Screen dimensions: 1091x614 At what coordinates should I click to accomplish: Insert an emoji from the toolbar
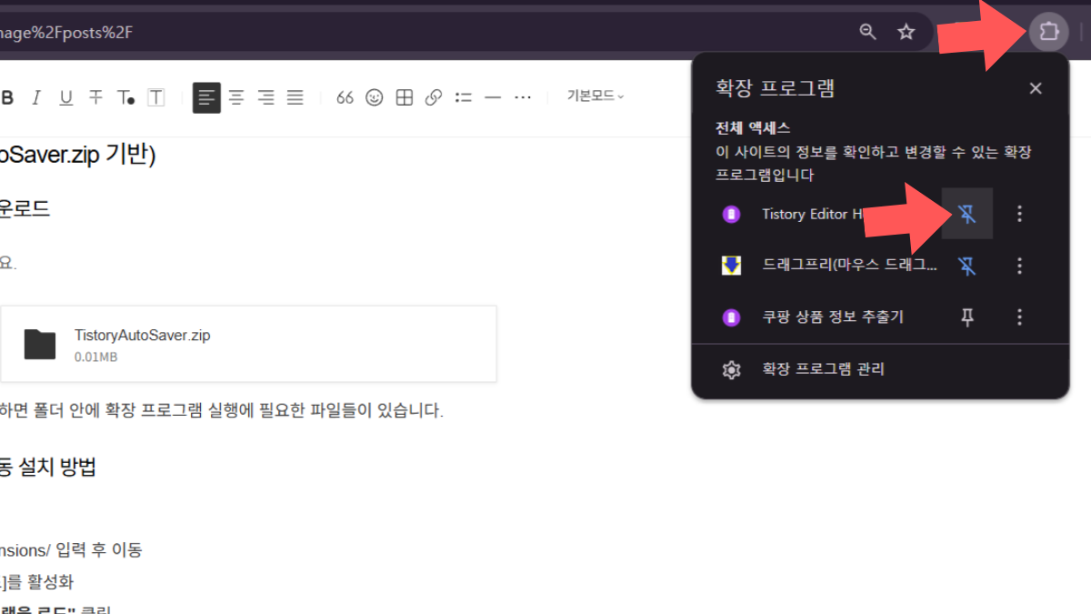point(374,97)
